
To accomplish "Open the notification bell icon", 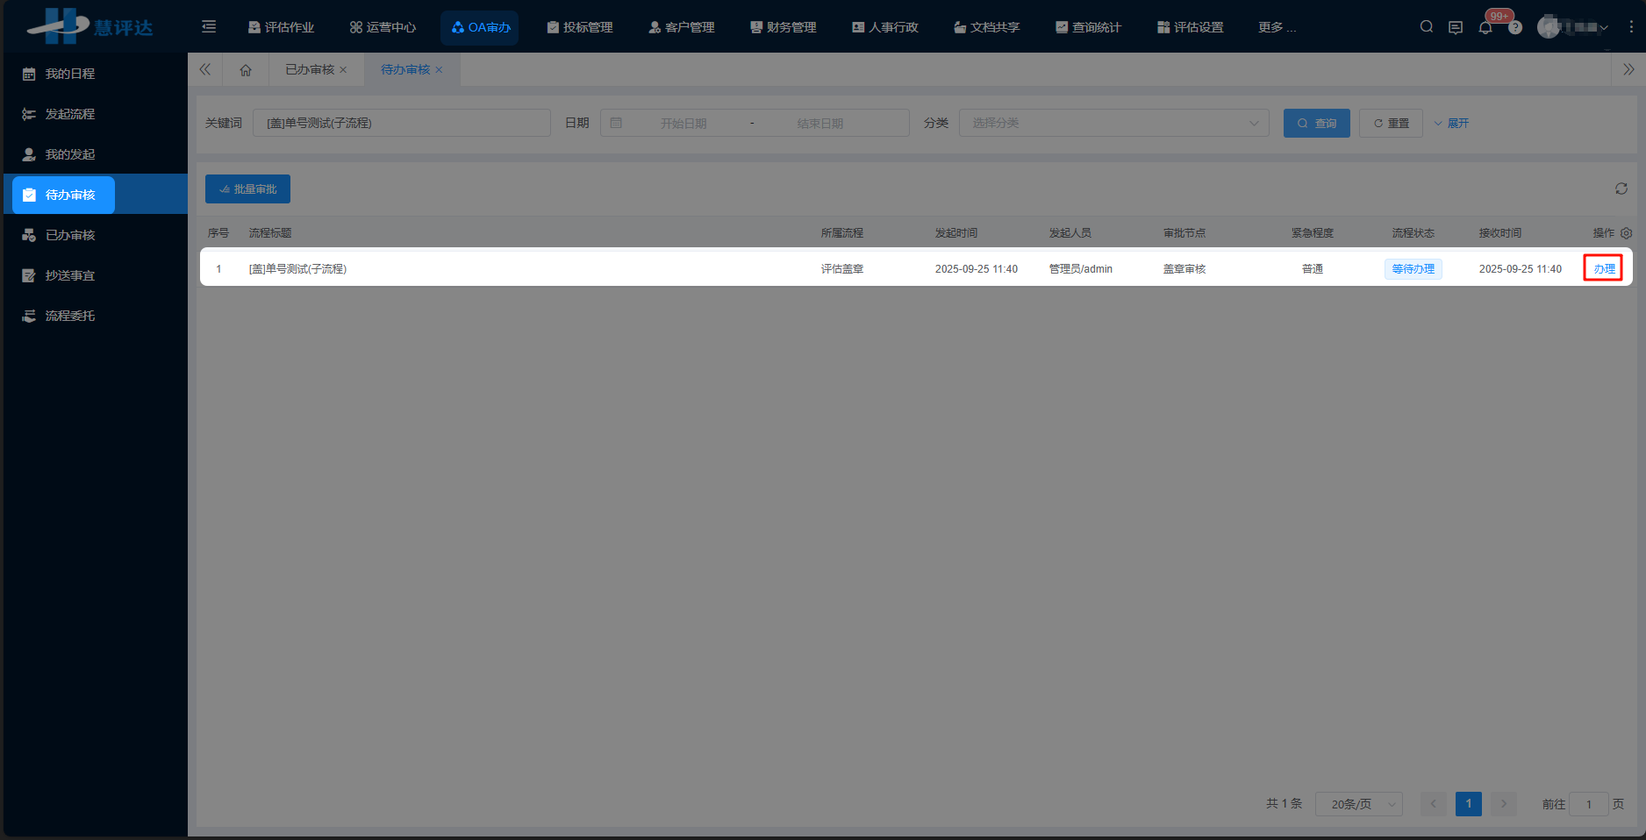I will 1485,27.
